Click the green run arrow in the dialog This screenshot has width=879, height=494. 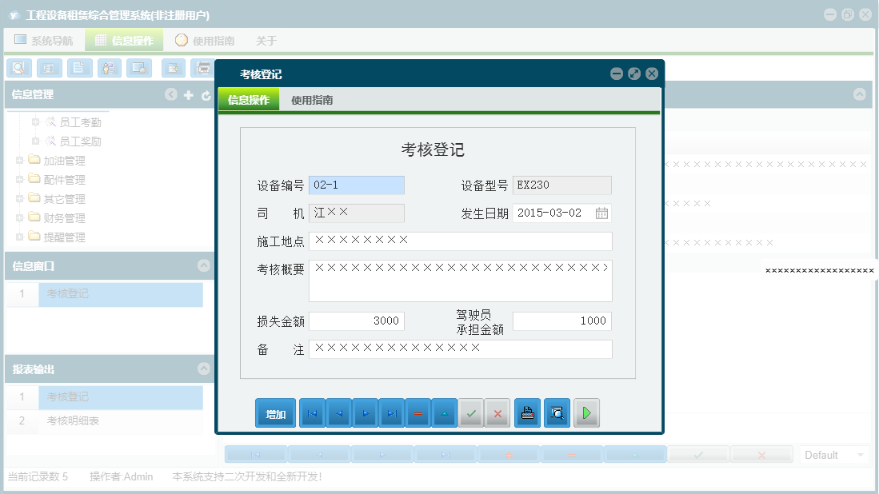(586, 413)
